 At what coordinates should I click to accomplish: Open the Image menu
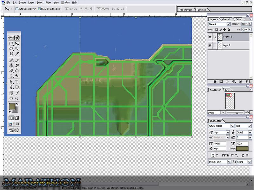(22, 3)
